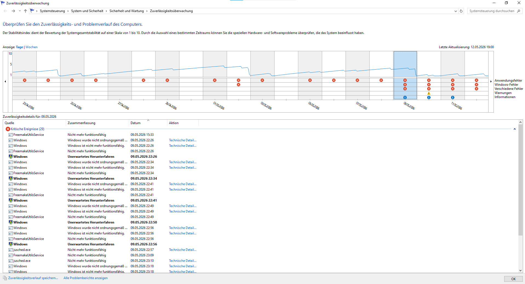Select the 12.05.2026 miscellaneous failure icon
This screenshot has height=284, width=525.
click(x=477, y=89)
